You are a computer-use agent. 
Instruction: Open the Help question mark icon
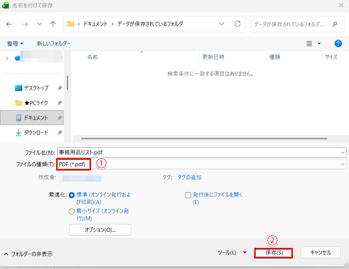(338, 43)
